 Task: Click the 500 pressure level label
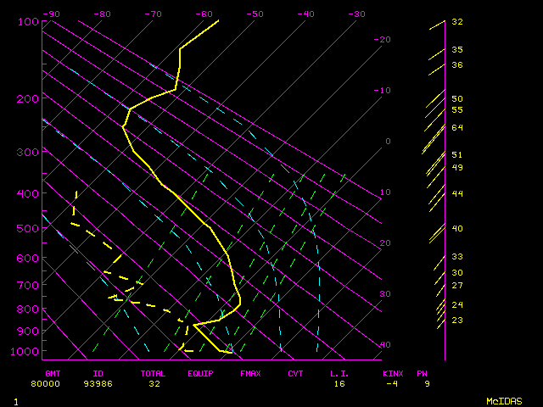(x=27, y=228)
